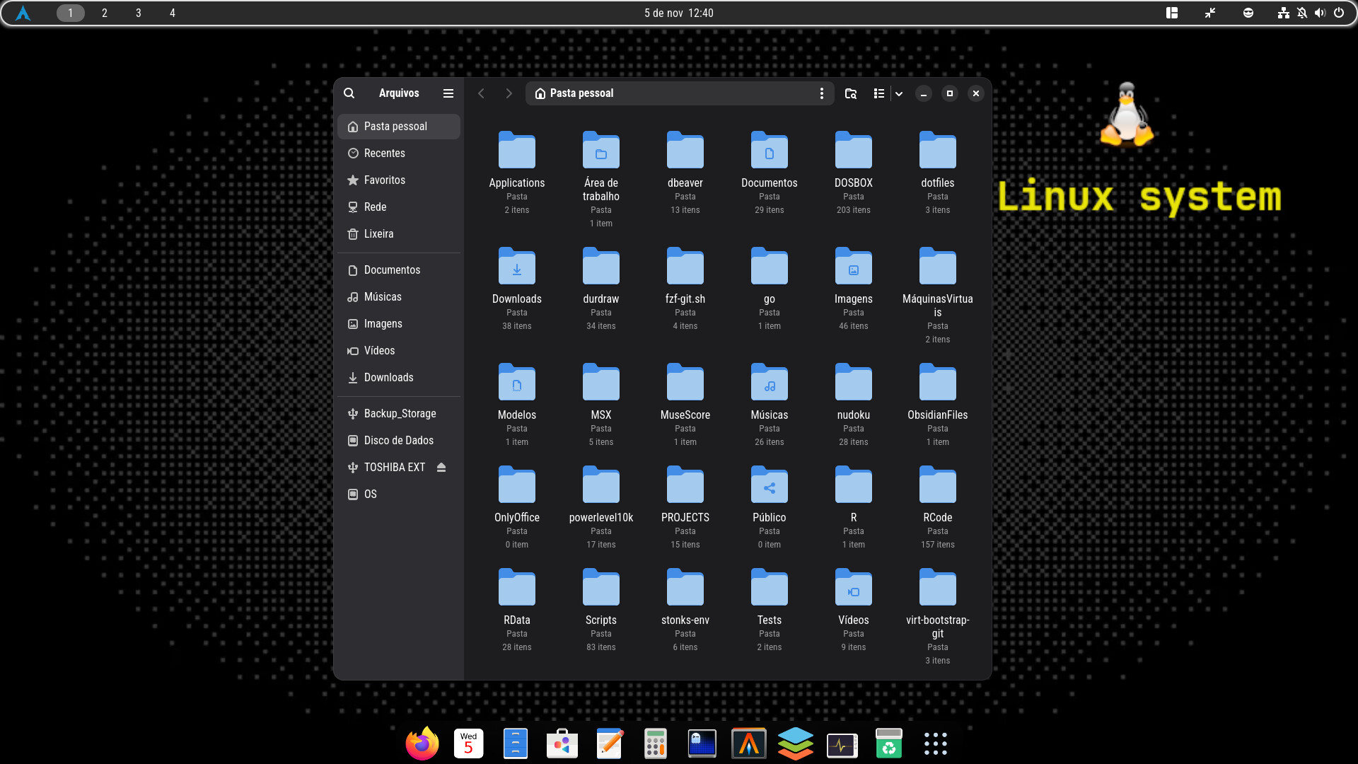Image resolution: width=1358 pixels, height=764 pixels.
Task: Open the DOSBOX folder
Action: (853, 151)
